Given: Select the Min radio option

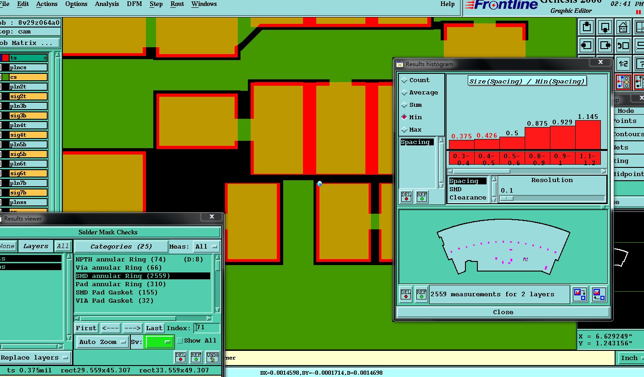Looking at the screenshot, I should coord(404,117).
